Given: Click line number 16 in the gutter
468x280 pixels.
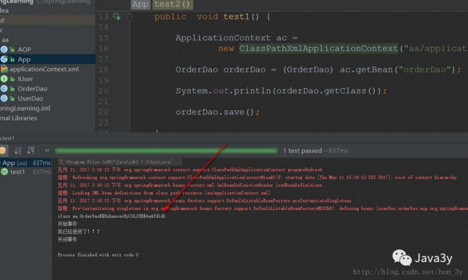Looking at the screenshot, I should [103, 48].
